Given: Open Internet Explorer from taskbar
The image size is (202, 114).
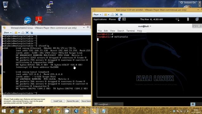Looking at the screenshot, I should click(12, 111).
